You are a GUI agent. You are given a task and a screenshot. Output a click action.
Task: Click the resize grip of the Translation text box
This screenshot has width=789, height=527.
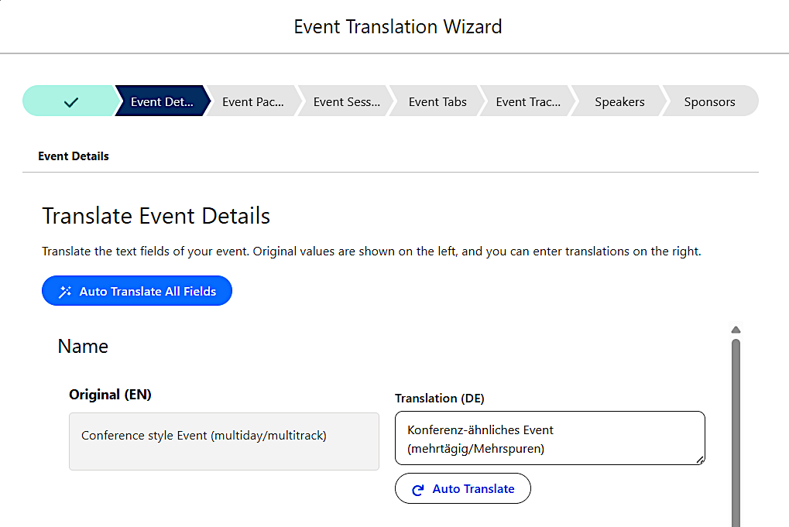[700, 460]
